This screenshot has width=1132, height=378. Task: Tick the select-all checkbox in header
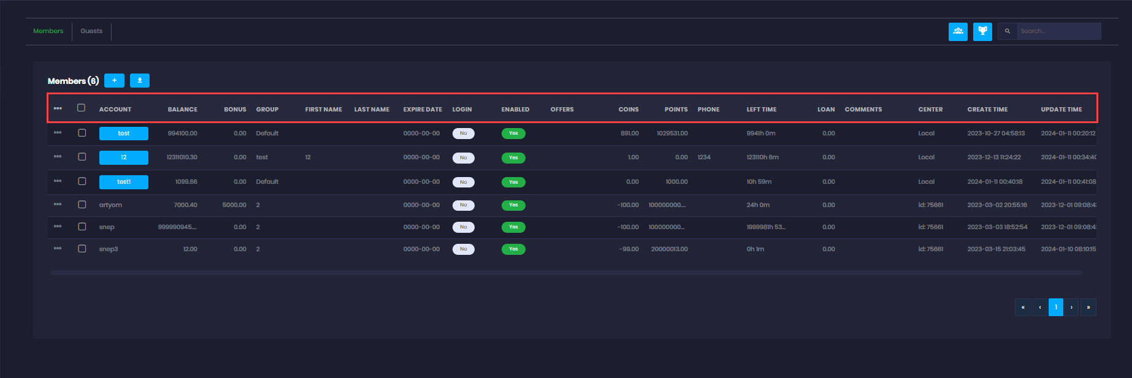click(x=81, y=108)
